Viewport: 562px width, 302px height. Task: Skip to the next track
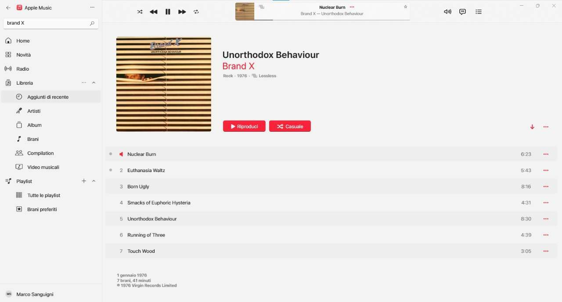pyautogui.click(x=182, y=12)
